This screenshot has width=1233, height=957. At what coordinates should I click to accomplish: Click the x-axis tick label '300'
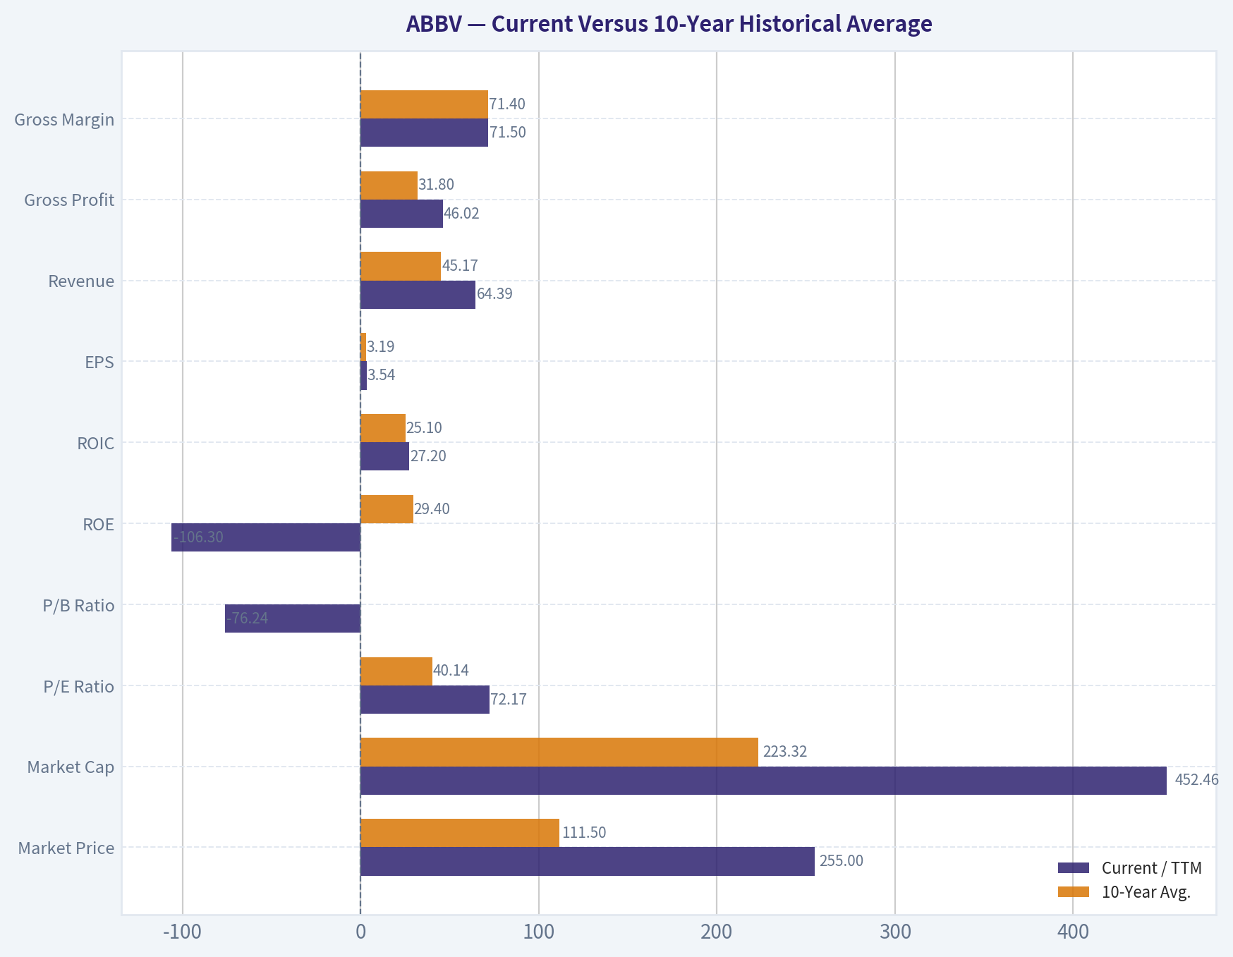click(x=895, y=932)
